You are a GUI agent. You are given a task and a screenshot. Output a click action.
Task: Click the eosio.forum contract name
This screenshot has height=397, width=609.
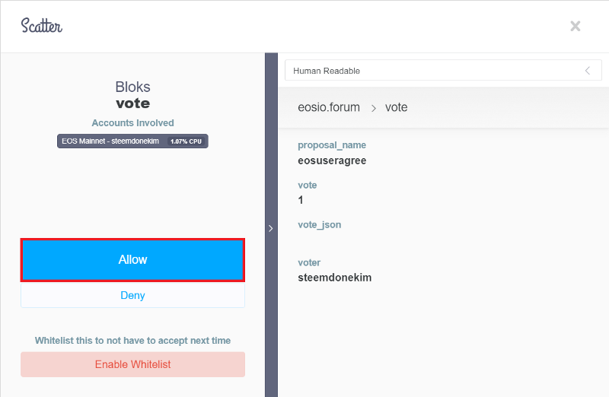(x=329, y=107)
